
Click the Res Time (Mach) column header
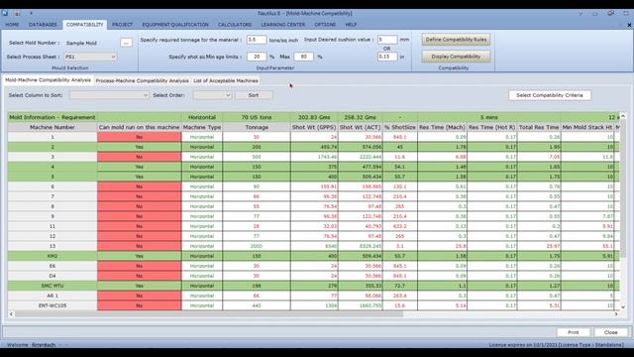442,127
